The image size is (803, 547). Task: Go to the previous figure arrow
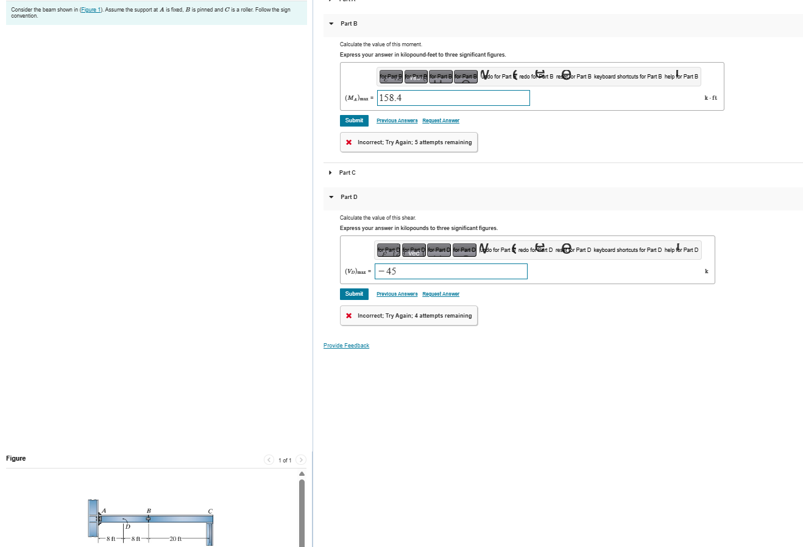click(x=269, y=460)
